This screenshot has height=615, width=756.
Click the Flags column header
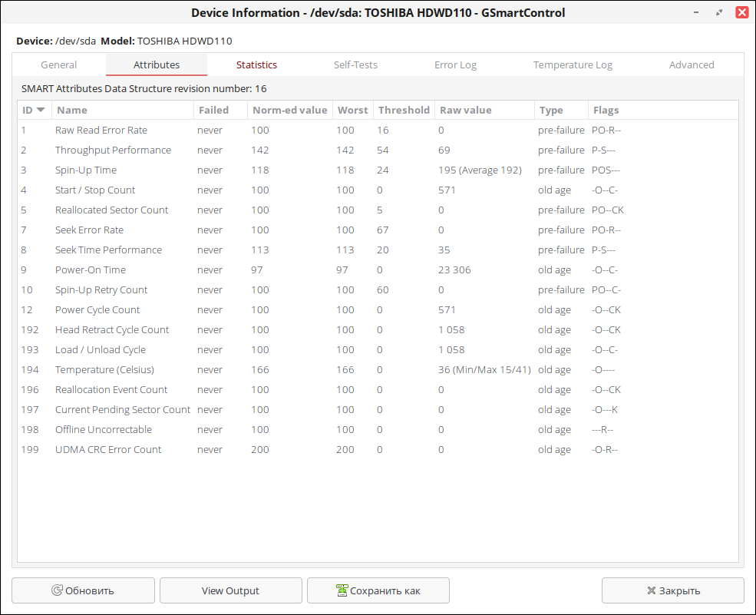coord(606,110)
